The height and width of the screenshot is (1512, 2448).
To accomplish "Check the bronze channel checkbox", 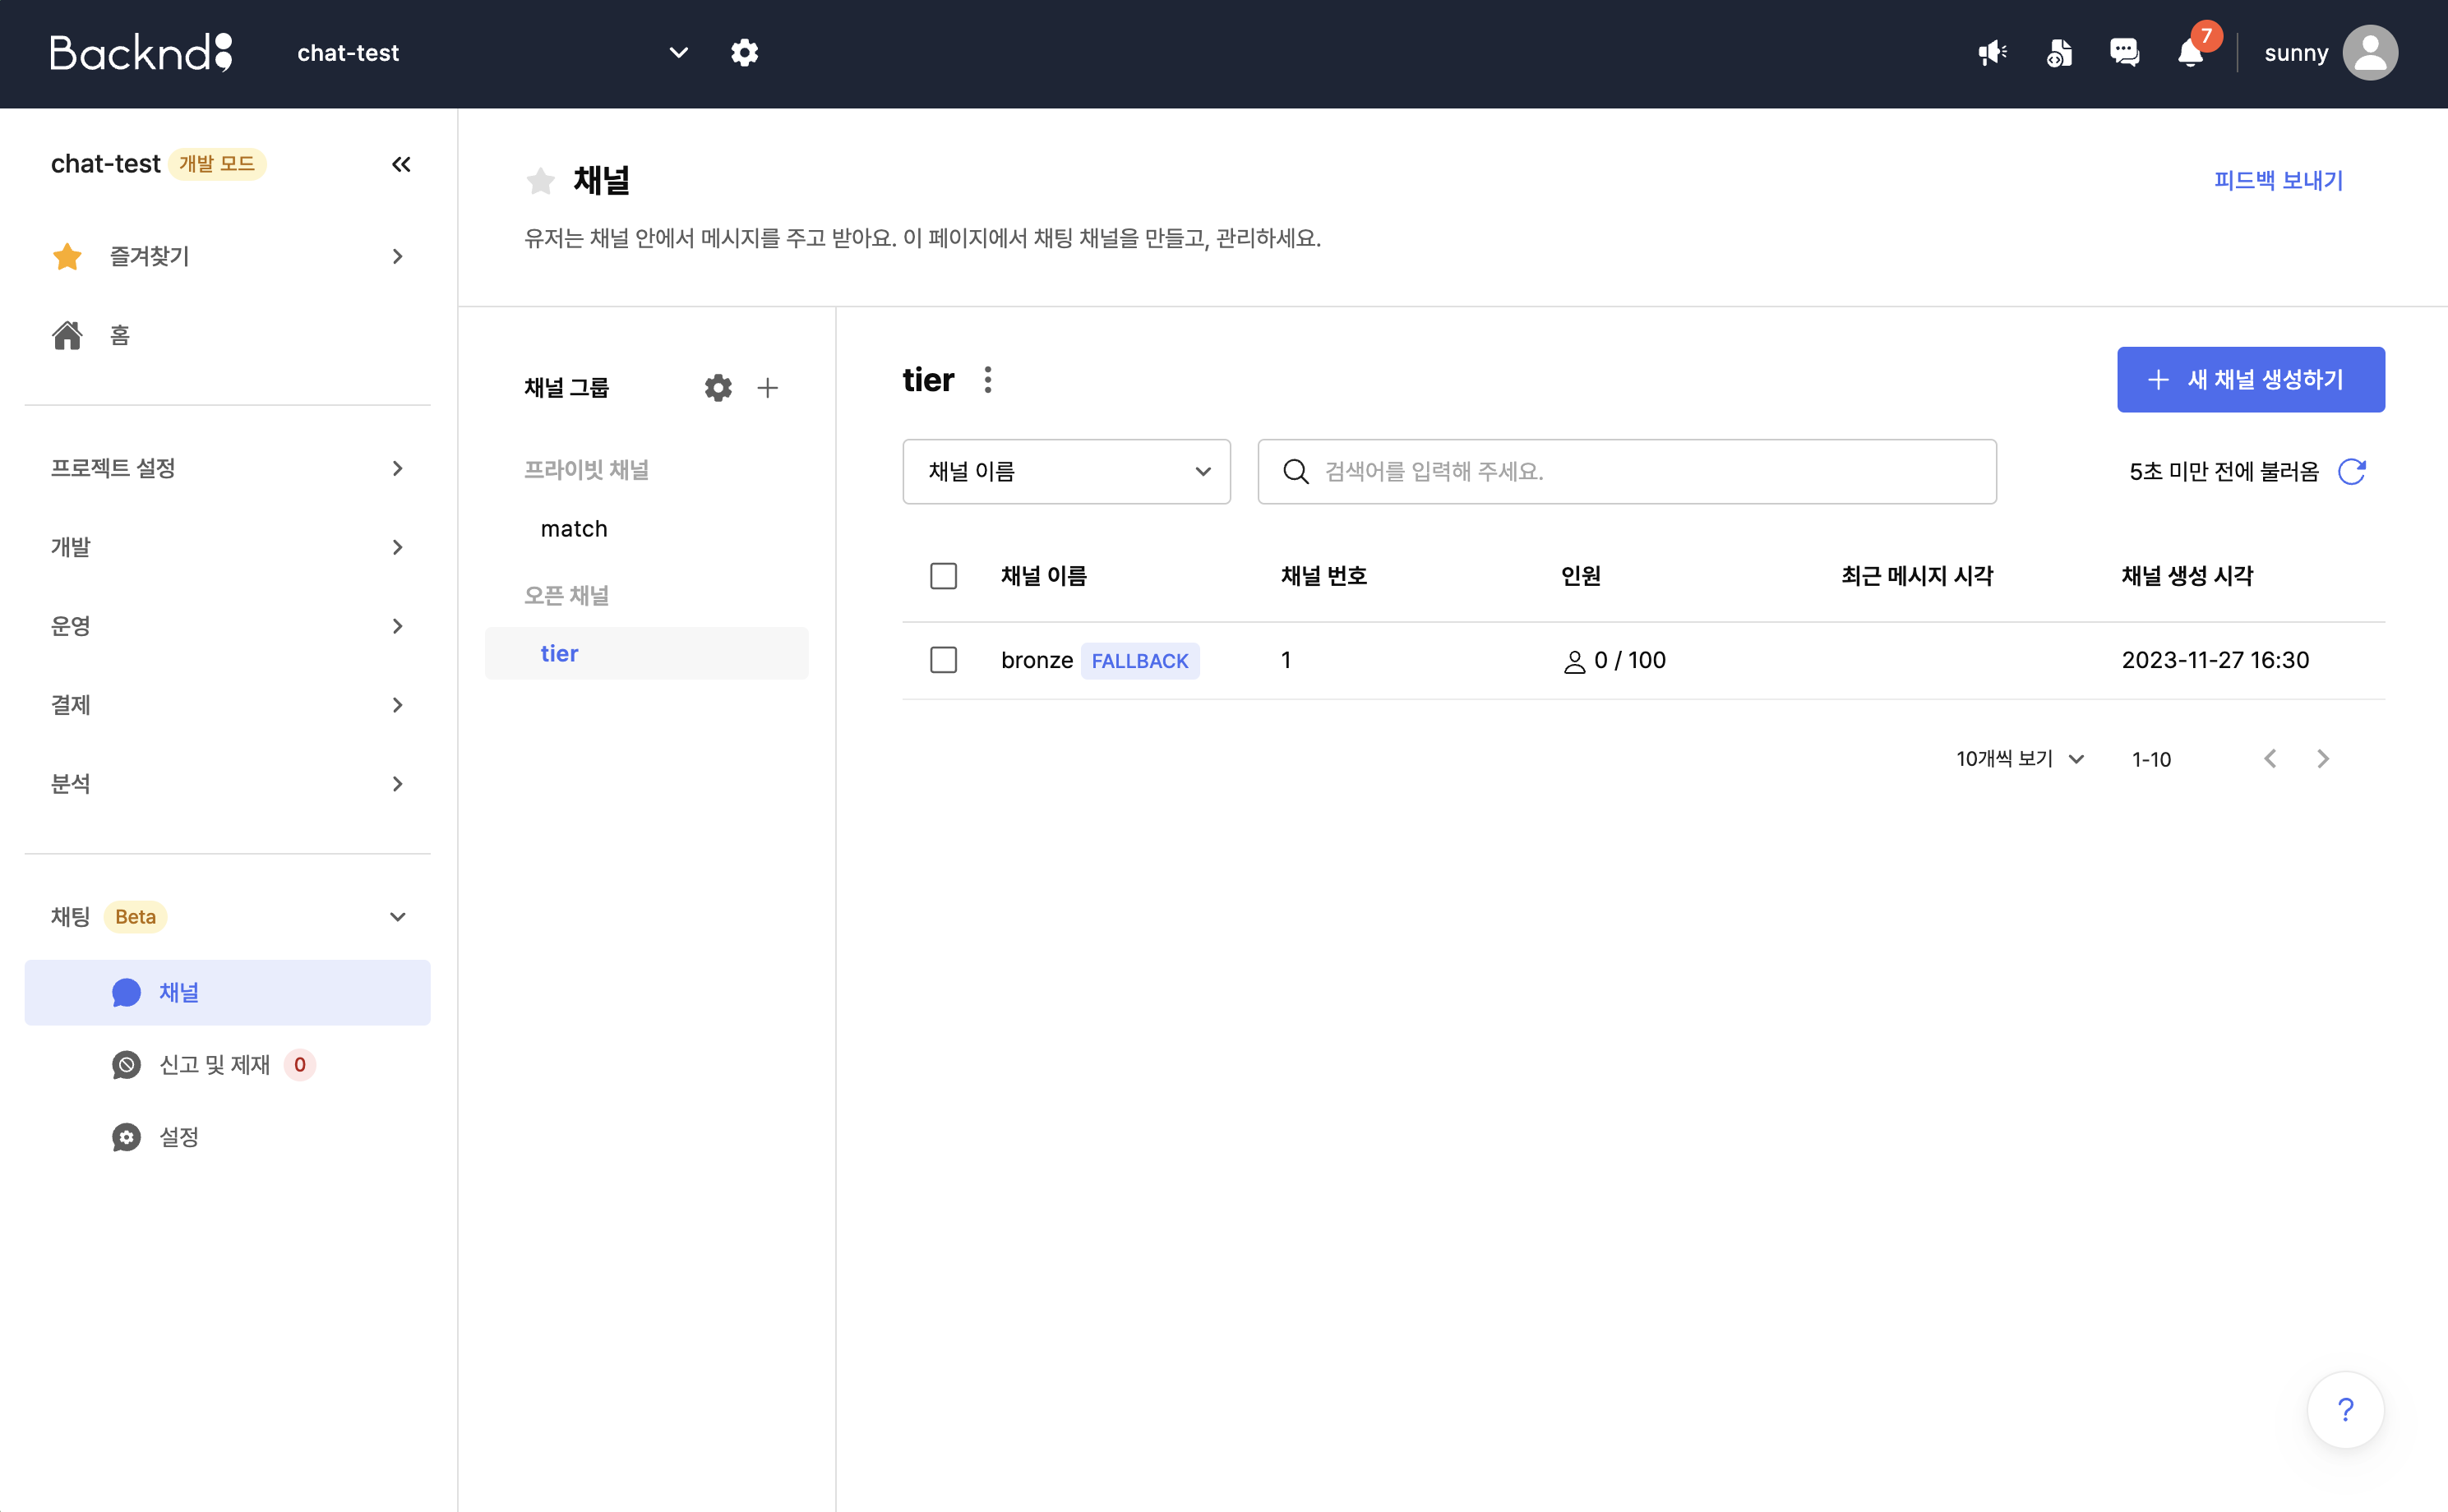I will (x=942, y=660).
